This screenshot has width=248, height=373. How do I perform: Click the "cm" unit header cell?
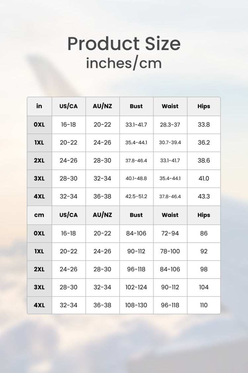39,215
